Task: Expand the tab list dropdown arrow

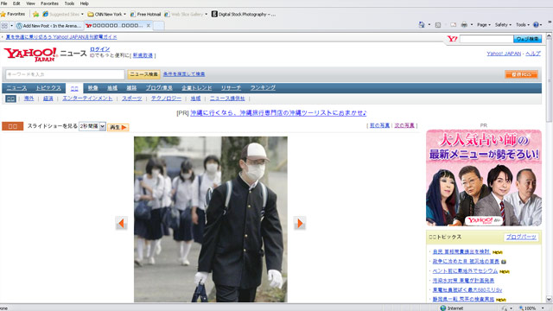Action: 11,25
